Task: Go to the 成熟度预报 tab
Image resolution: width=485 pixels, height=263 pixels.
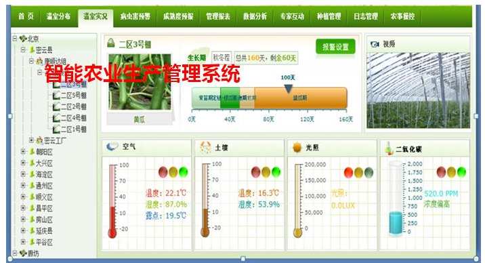Action: pos(178,16)
